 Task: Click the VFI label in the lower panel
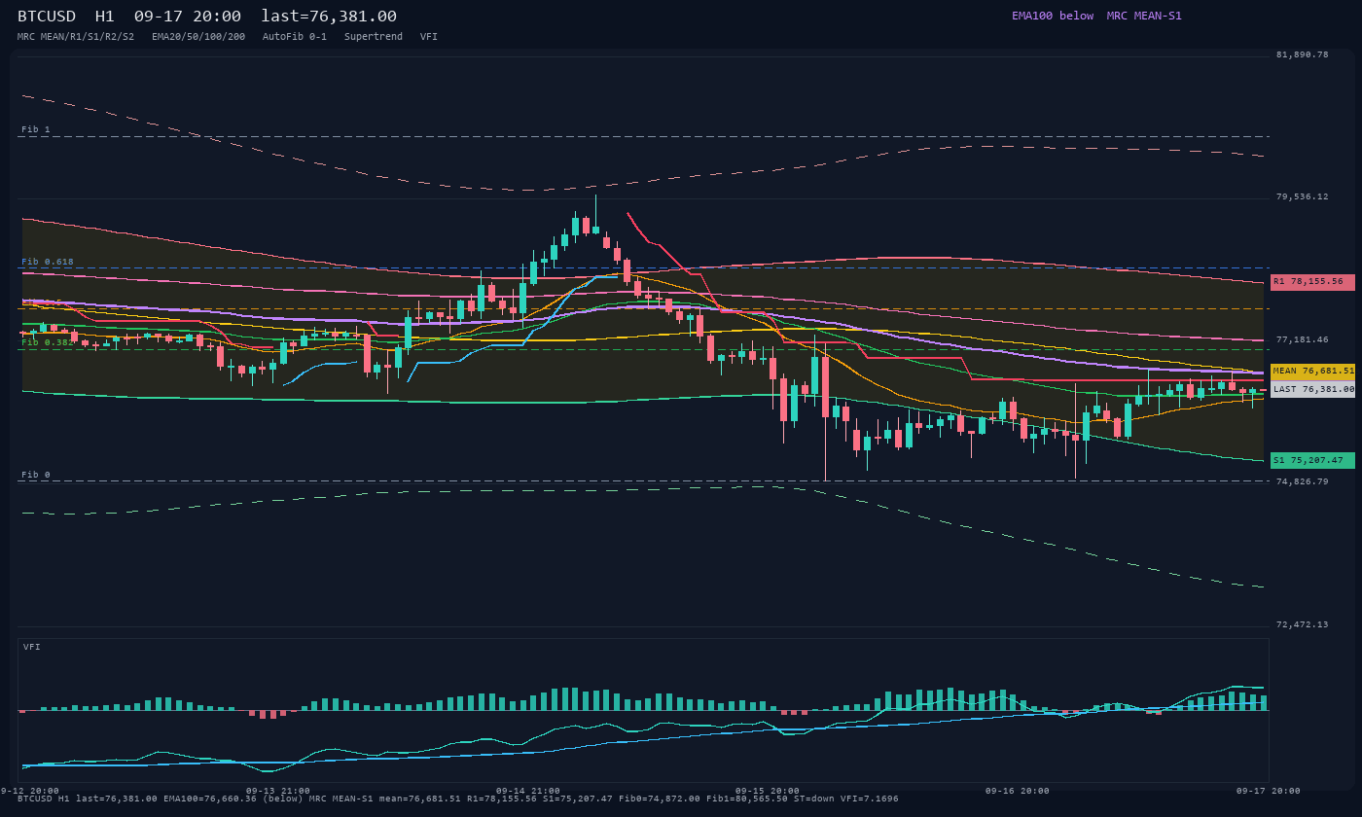point(32,647)
